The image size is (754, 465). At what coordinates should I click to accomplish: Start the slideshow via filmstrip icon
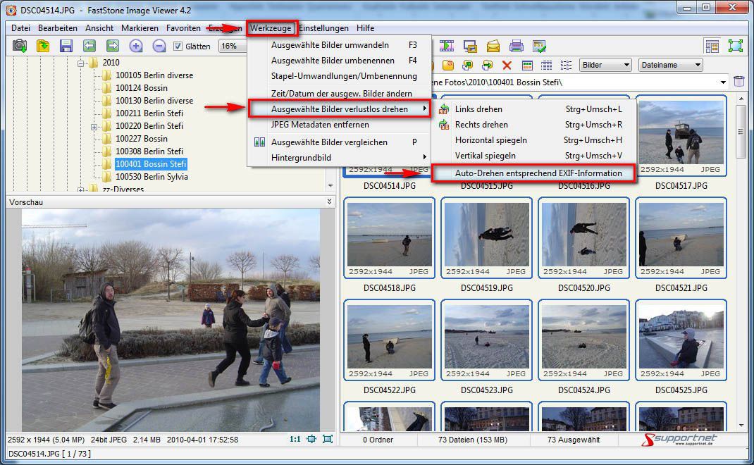point(447,46)
